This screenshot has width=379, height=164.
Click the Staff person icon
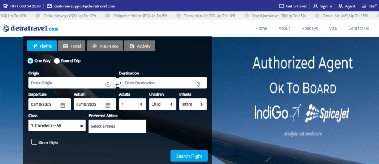(x=364, y=6)
